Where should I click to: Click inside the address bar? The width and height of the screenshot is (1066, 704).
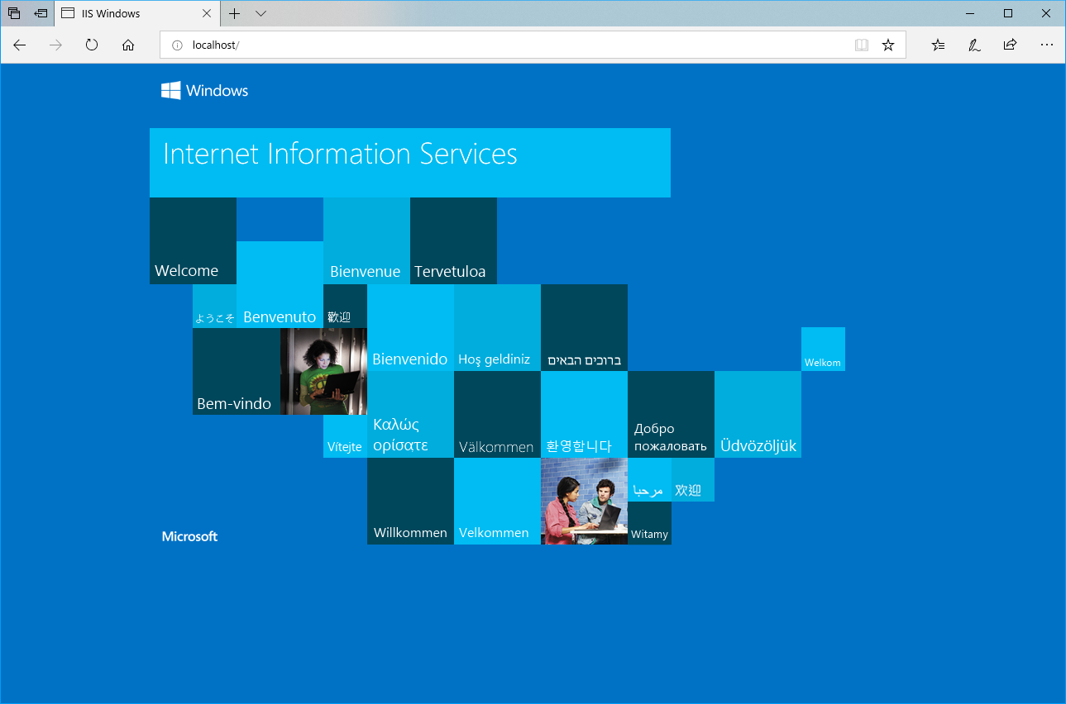click(413, 45)
